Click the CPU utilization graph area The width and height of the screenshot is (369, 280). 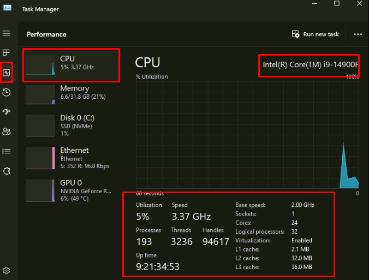247,135
